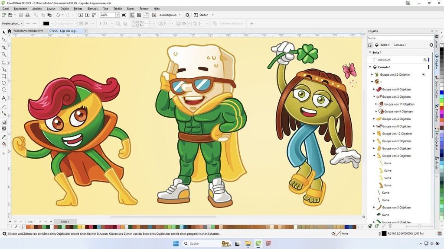Image resolution: width=444 pixels, height=249 pixels.
Task: Select the Text tool in toolbox
Action: [x=4, y=99]
